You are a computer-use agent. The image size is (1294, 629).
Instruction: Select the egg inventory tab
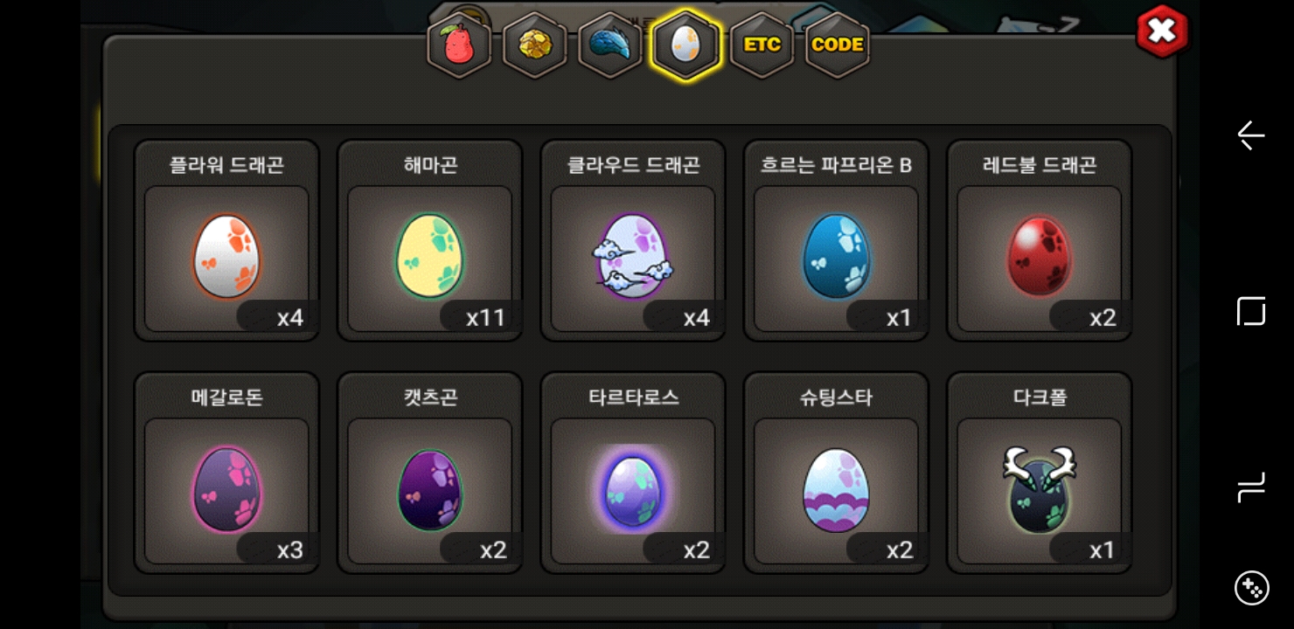685,45
